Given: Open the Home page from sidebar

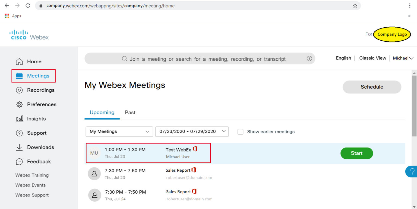Looking at the screenshot, I should pos(34,61).
